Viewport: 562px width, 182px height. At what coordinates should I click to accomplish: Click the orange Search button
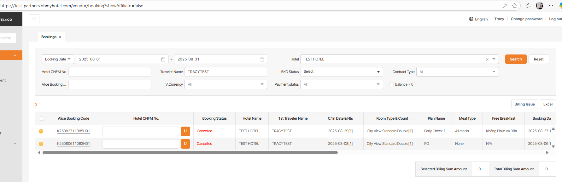(516, 59)
